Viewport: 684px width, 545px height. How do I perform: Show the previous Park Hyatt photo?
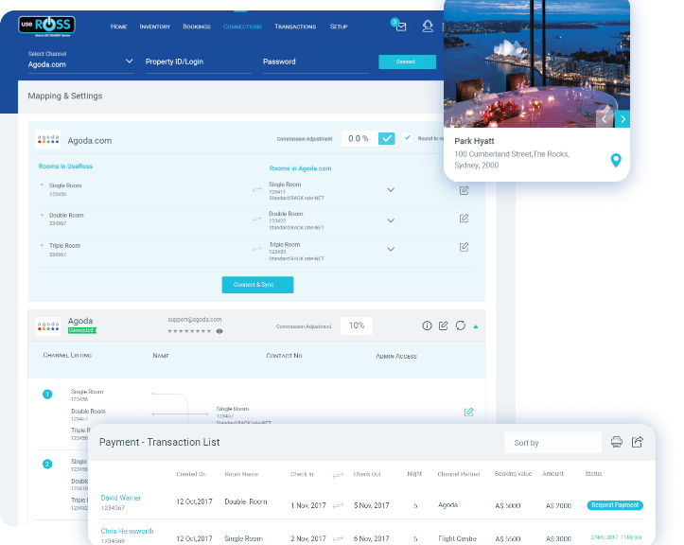(x=605, y=119)
